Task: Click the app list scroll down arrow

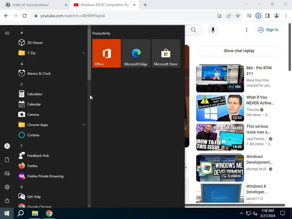Action: pos(89,206)
